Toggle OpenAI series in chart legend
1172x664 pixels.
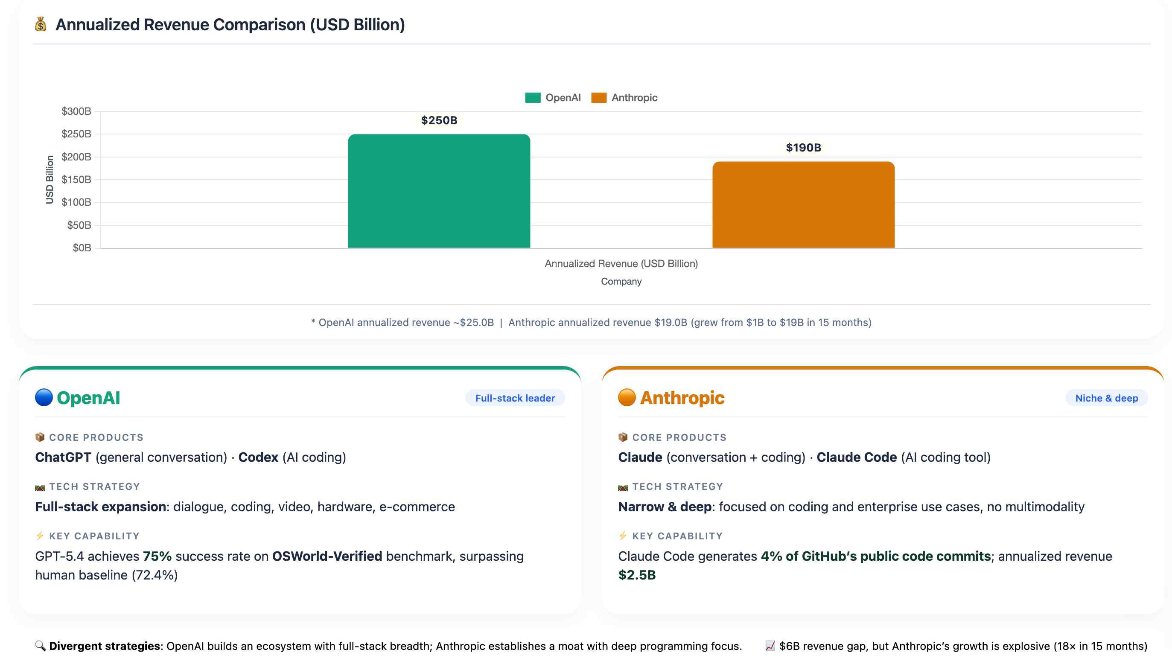[563, 98]
